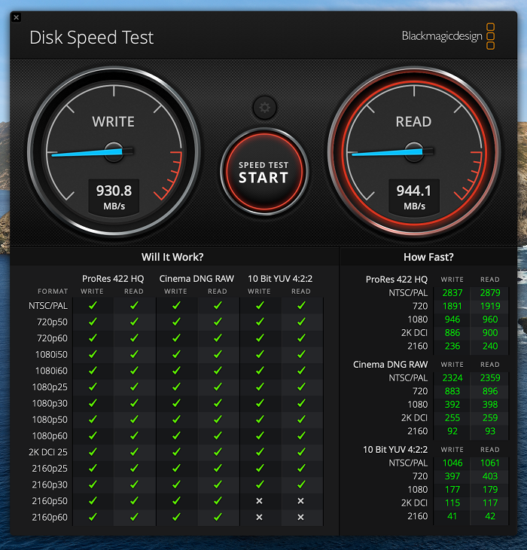Click the Cinema DNG RAW read checkmark for 2160p60
The height and width of the screenshot is (550, 527).
click(x=218, y=517)
